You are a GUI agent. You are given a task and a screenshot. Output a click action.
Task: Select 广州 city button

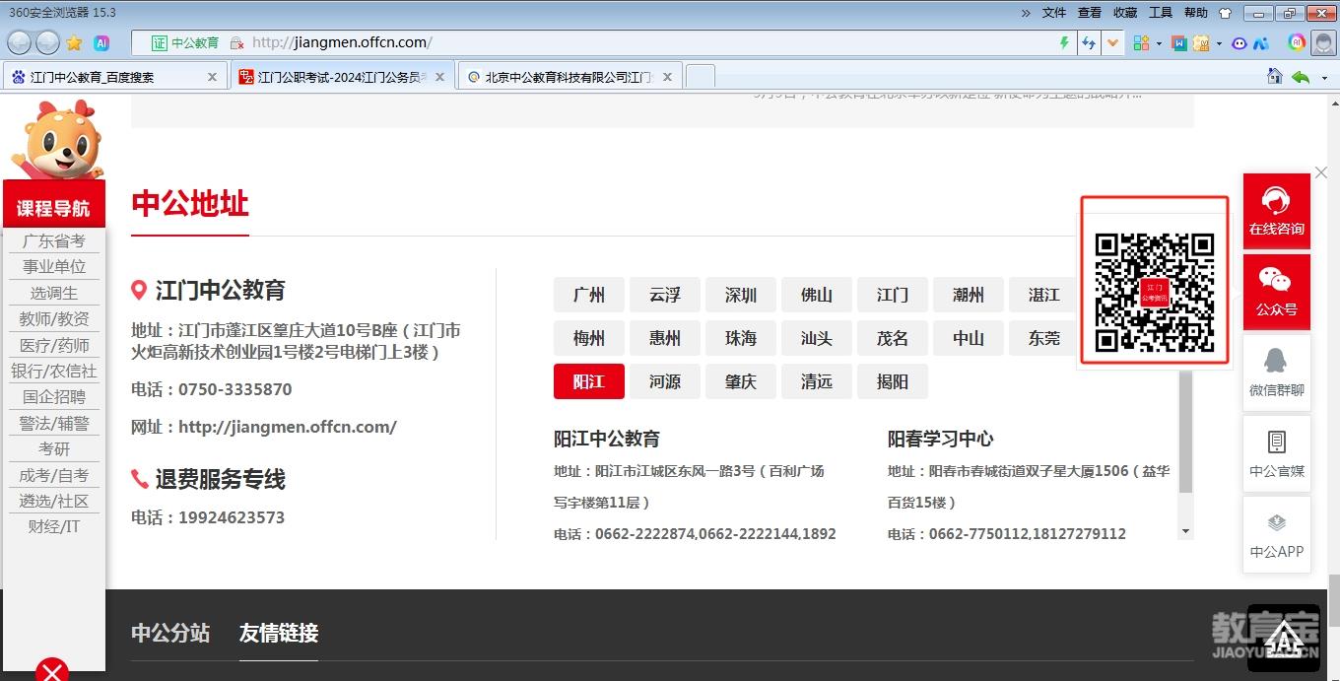click(x=589, y=295)
